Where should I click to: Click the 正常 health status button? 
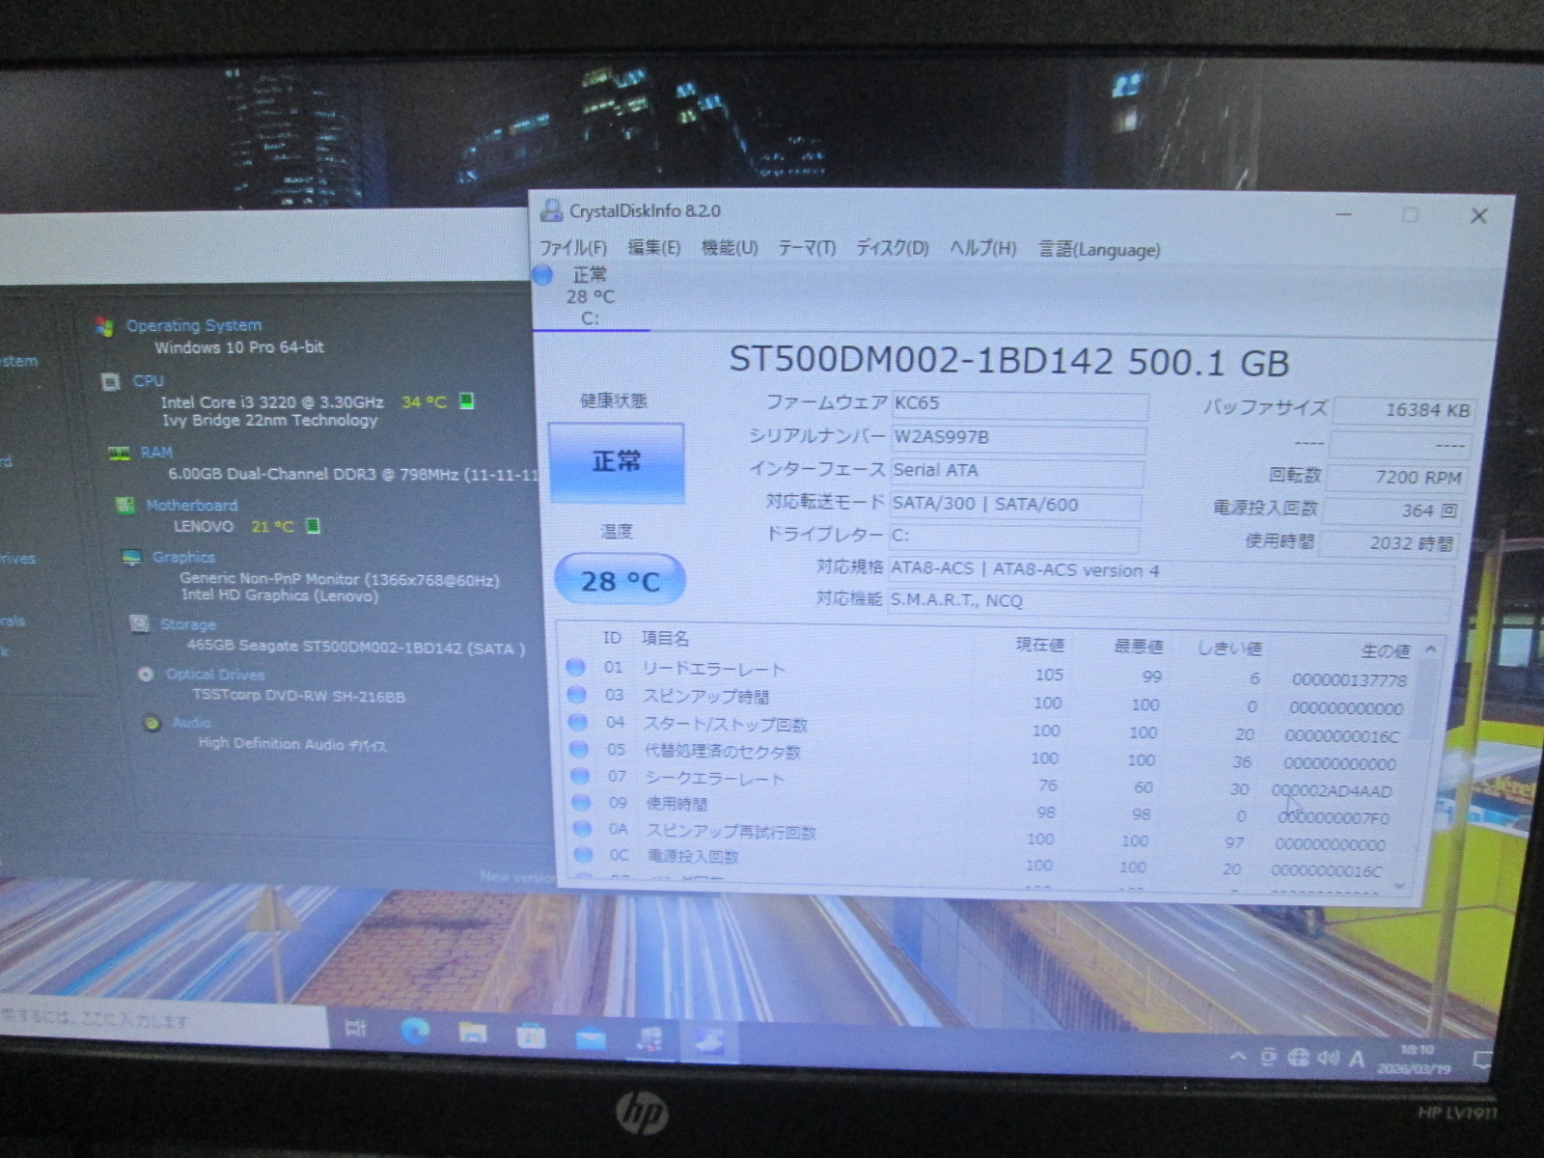617,462
